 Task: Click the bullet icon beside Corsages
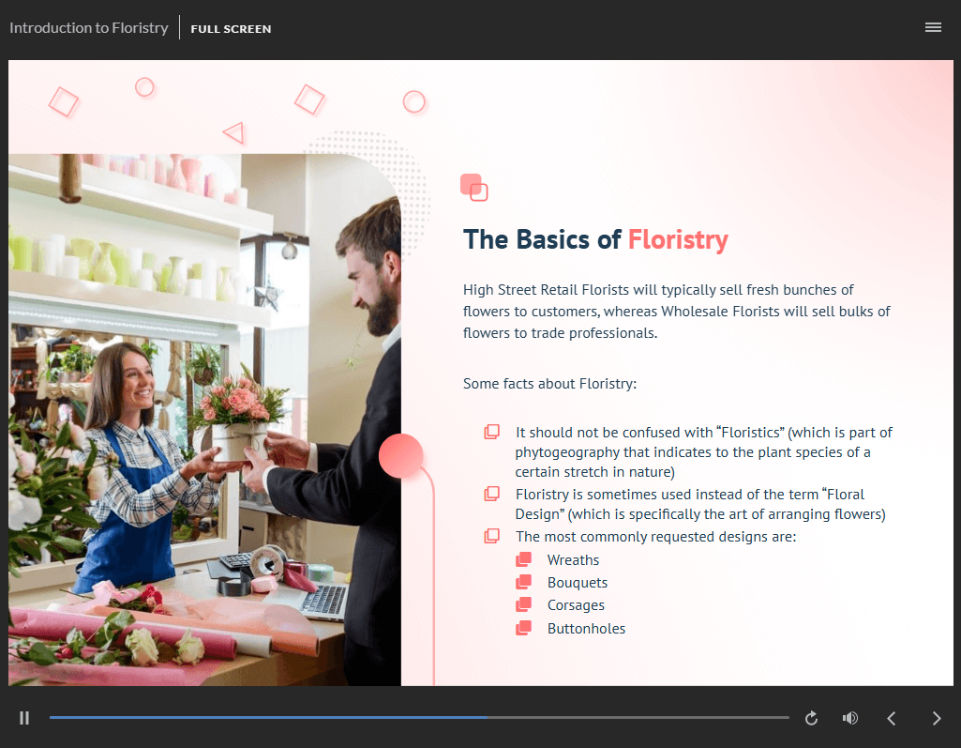pos(524,605)
